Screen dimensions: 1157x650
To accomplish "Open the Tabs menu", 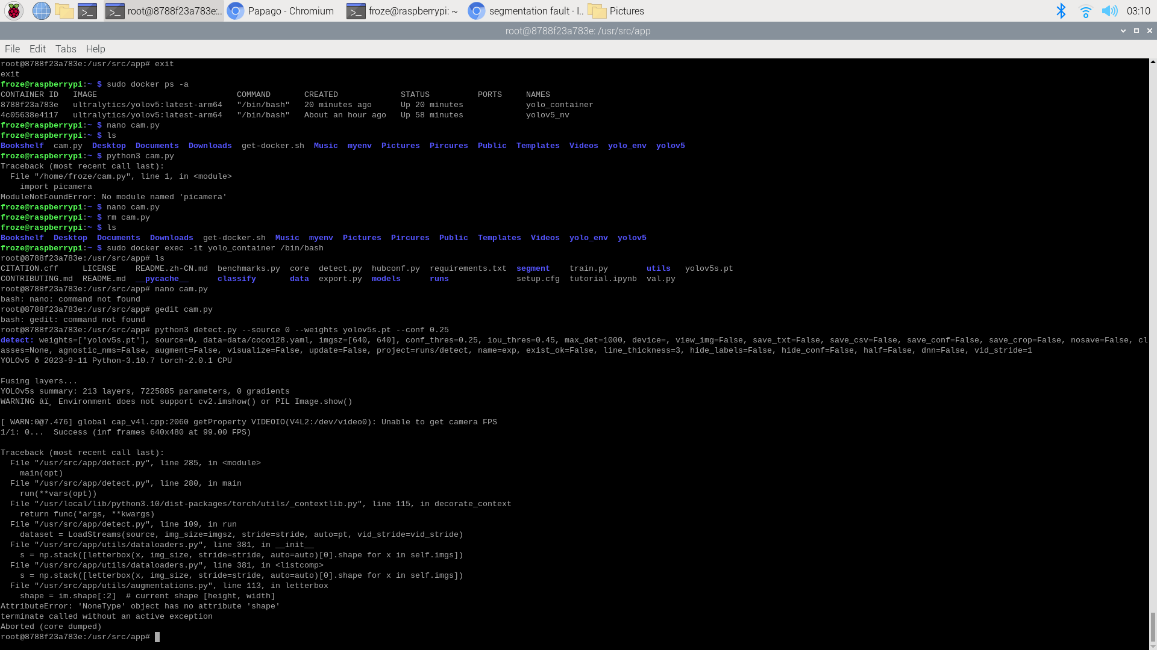I will [66, 49].
